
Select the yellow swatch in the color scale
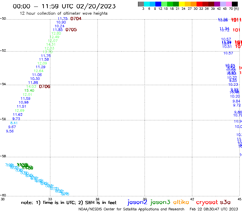(181, 4)
